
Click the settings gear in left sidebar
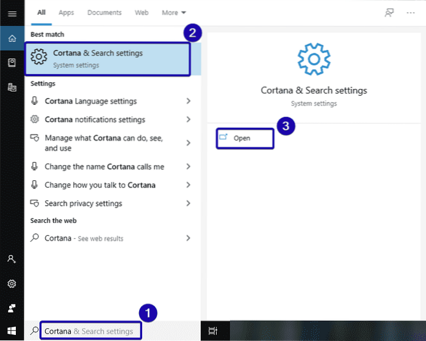click(12, 284)
